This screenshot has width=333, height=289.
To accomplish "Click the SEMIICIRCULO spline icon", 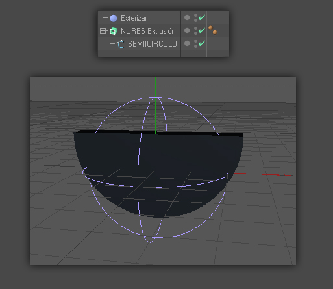I will 121,44.
